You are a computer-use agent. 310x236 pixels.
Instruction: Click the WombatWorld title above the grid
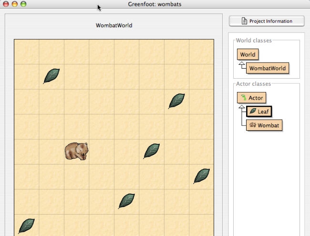tap(114, 25)
